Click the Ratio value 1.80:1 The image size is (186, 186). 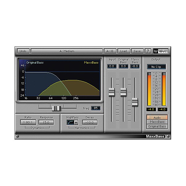(x=28, y=122)
